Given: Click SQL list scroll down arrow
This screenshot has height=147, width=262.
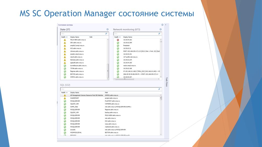Looking at the screenshot, I should point(161,134).
